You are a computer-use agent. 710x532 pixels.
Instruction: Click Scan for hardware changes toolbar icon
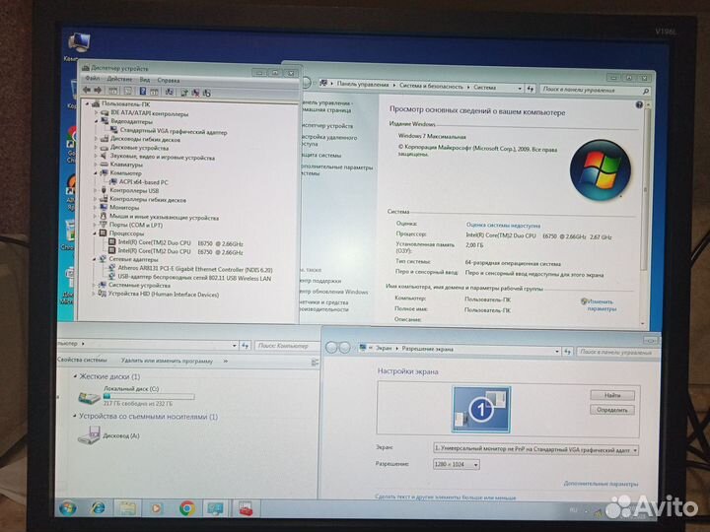[169, 92]
